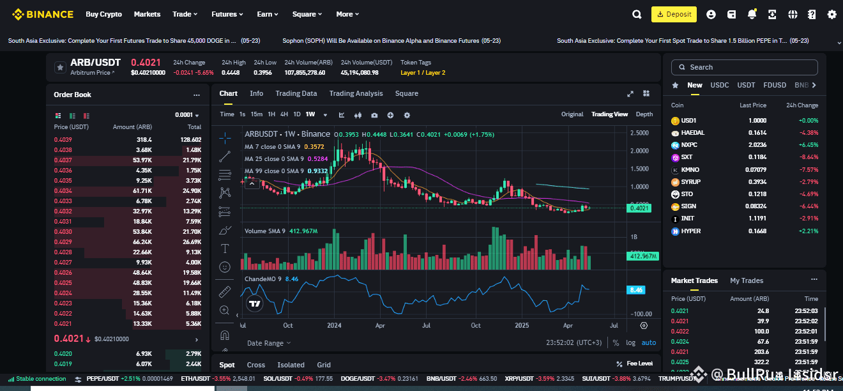The height and width of the screenshot is (391, 843).
Task: Select the trend line drawing tool
Action: [225, 155]
